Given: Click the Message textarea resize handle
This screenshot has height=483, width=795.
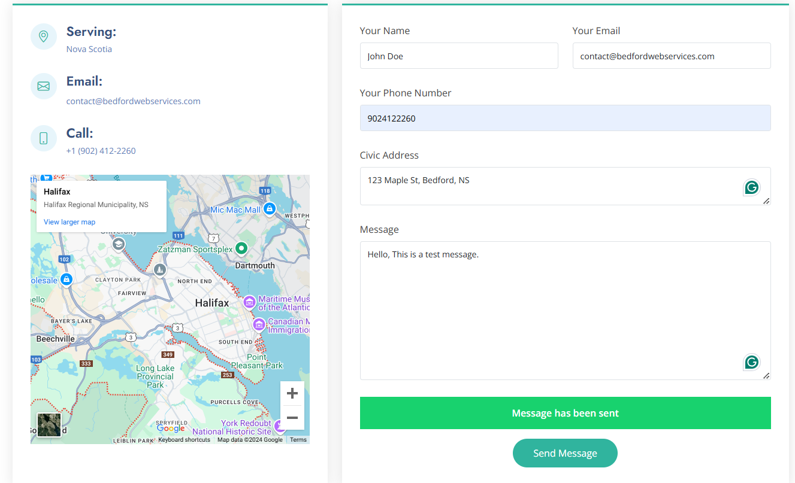Looking at the screenshot, I should [766, 375].
